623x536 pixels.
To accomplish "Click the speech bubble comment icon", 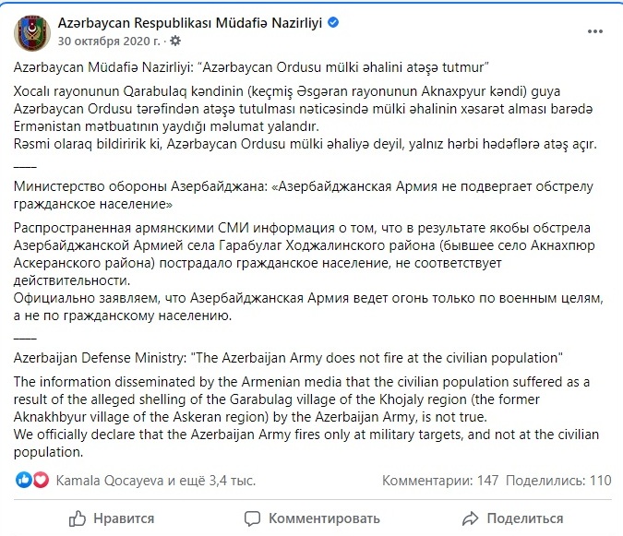I will (252, 518).
